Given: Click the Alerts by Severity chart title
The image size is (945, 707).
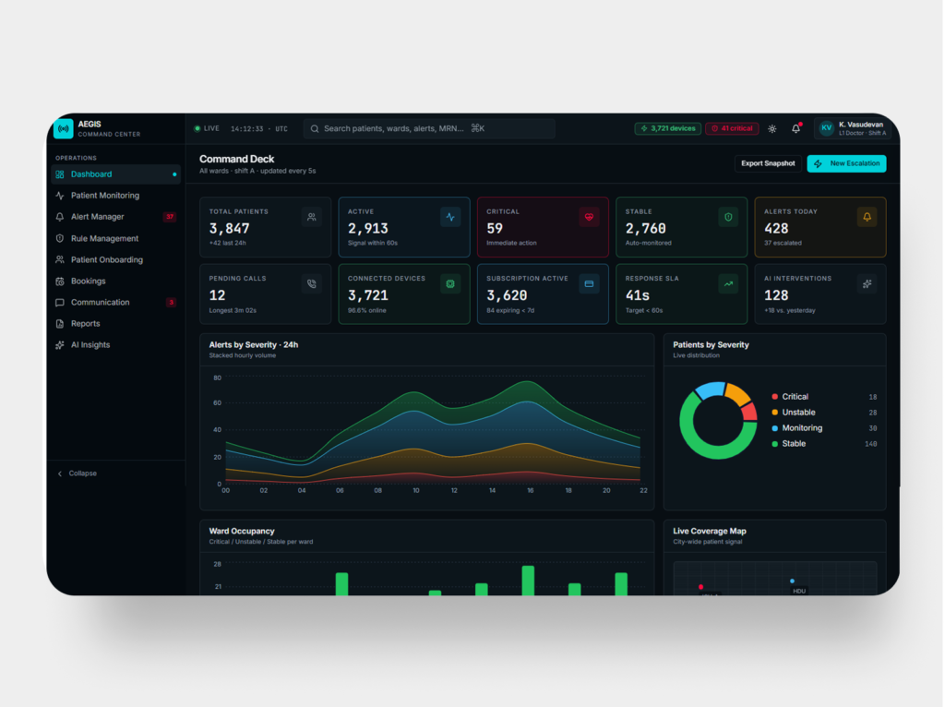Looking at the screenshot, I should pos(253,345).
